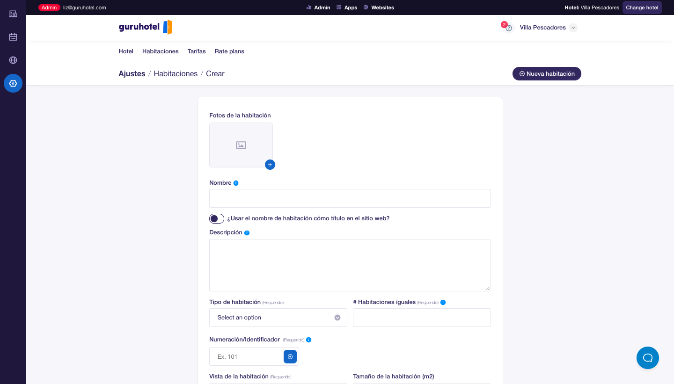
Task: Go to Habitaciones breadcrumb
Action: pyautogui.click(x=176, y=74)
